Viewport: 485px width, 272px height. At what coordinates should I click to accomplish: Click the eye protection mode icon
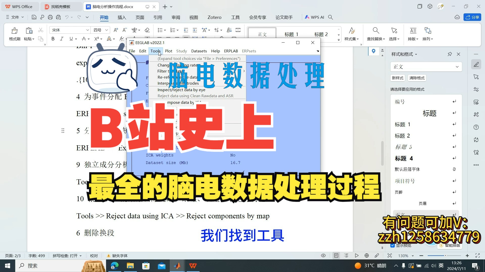(323, 256)
